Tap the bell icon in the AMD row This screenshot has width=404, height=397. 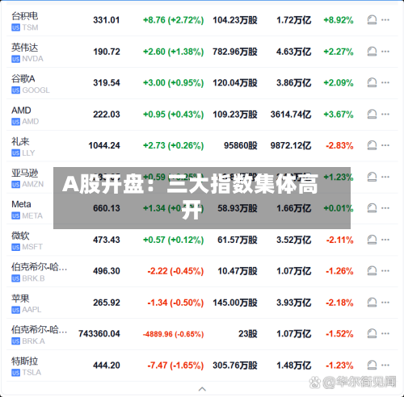coord(372,114)
